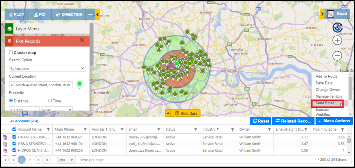Click the Current Location address field
The height and width of the screenshot is (168, 355).
41,85
